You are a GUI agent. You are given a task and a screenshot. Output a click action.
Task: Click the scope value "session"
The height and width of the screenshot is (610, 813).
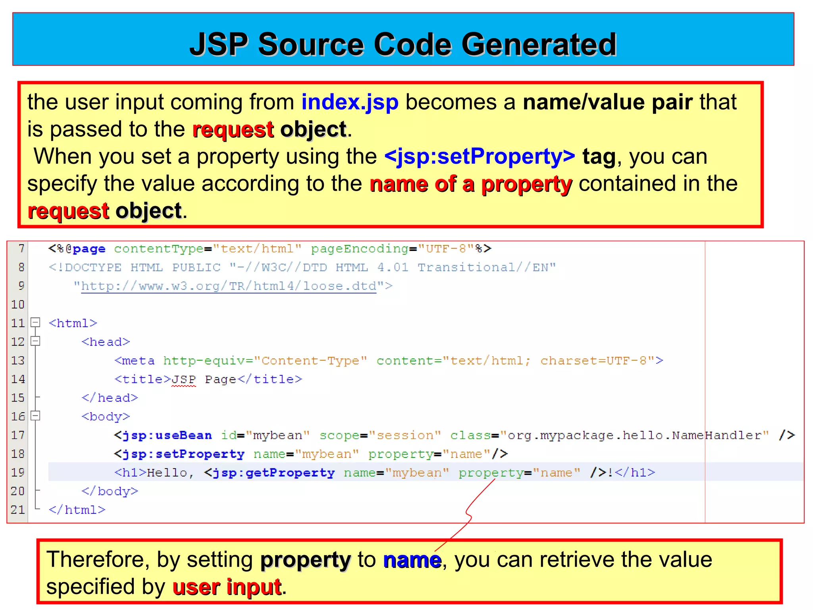(405, 435)
